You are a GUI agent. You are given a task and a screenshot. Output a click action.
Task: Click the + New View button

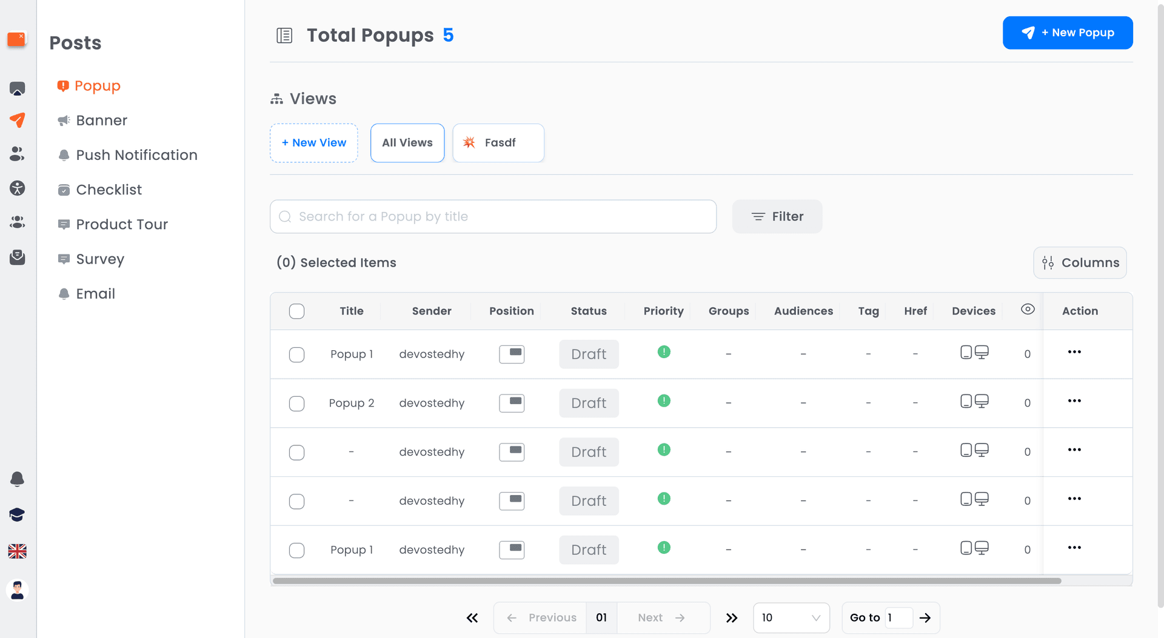coord(313,143)
